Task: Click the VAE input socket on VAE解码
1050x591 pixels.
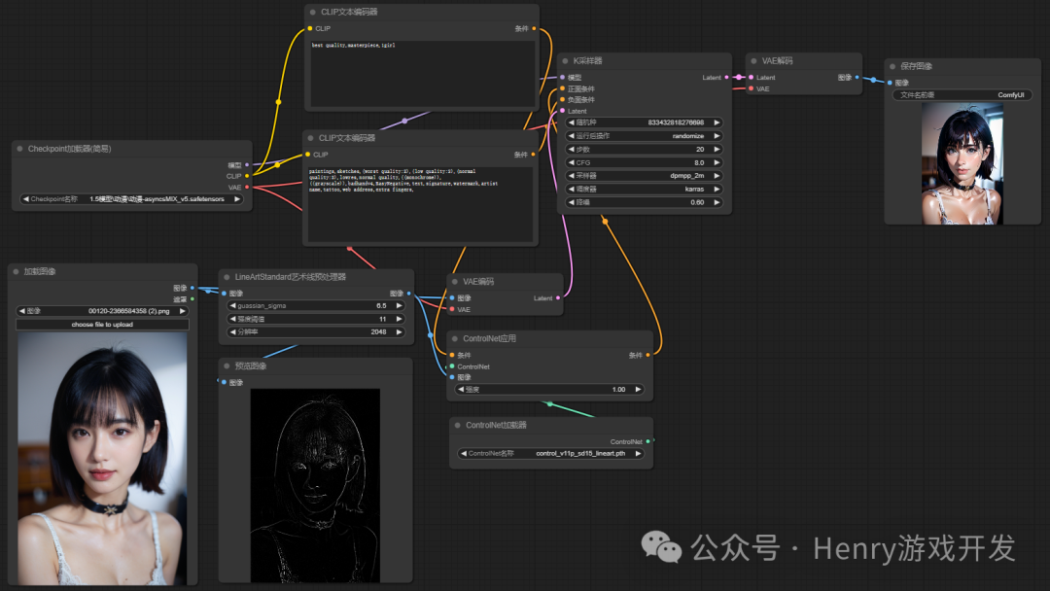Action: (x=752, y=88)
